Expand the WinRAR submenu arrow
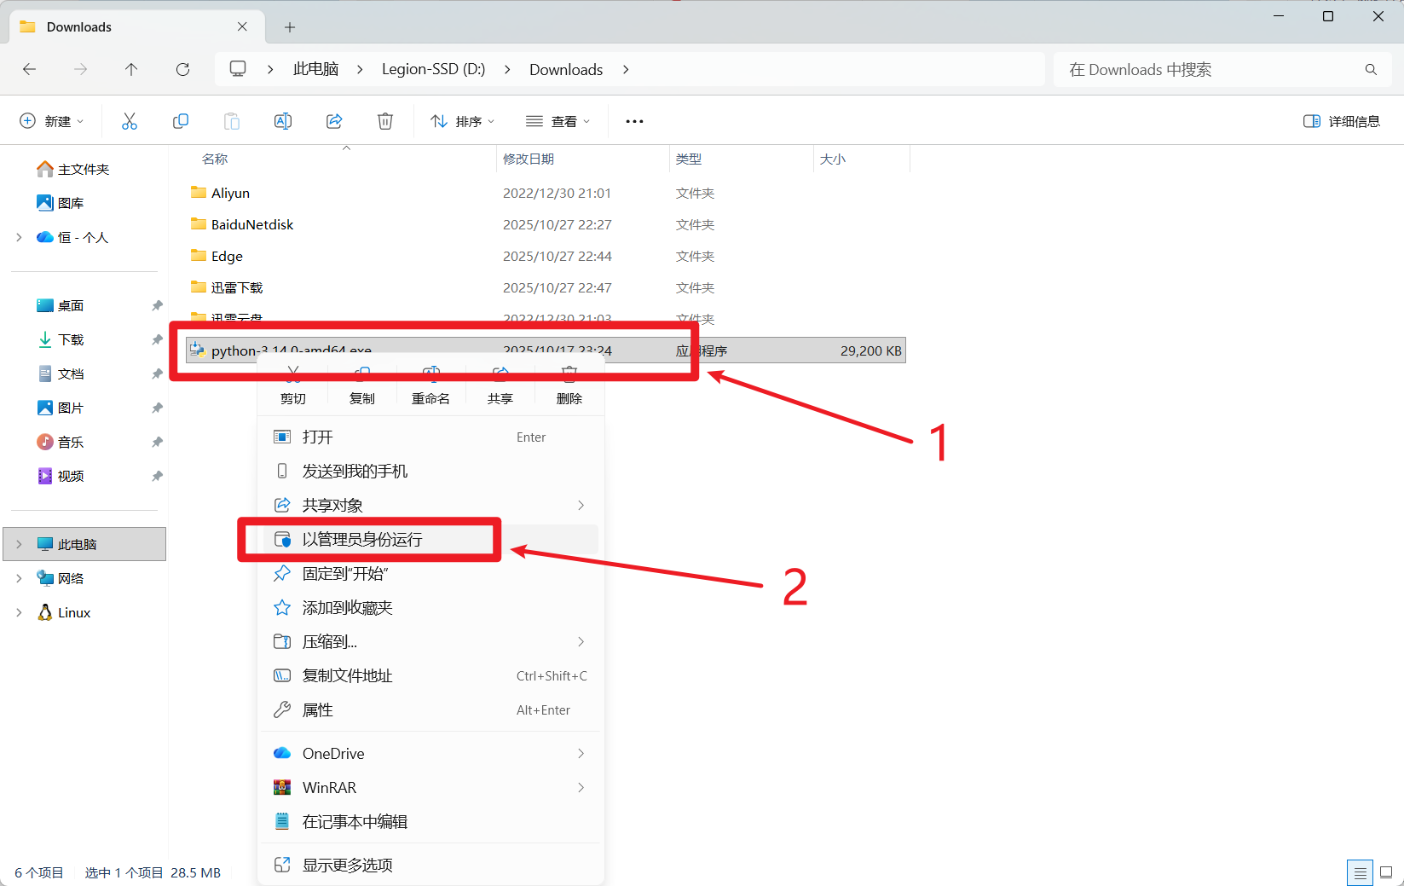 581,787
